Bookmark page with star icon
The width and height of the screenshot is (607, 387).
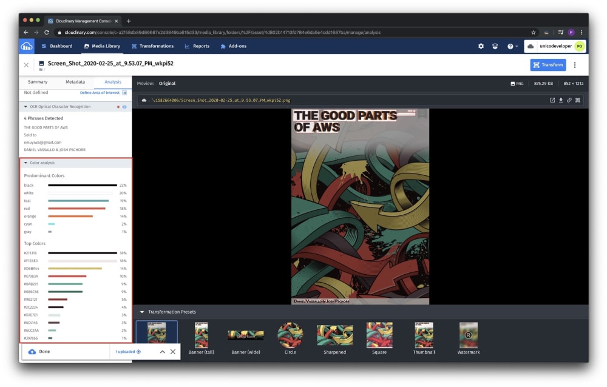[x=534, y=33]
